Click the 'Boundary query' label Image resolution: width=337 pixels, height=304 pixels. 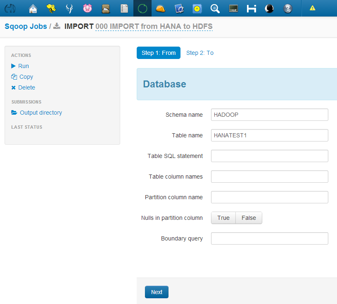182,238
